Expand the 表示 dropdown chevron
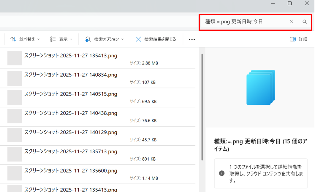The width and height of the screenshot is (315, 192). pyautogui.click(x=71, y=39)
